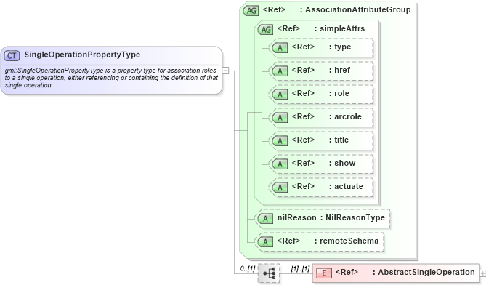Click the A icon of the arcrole attribute
The image size is (486, 285).
tap(280, 118)
